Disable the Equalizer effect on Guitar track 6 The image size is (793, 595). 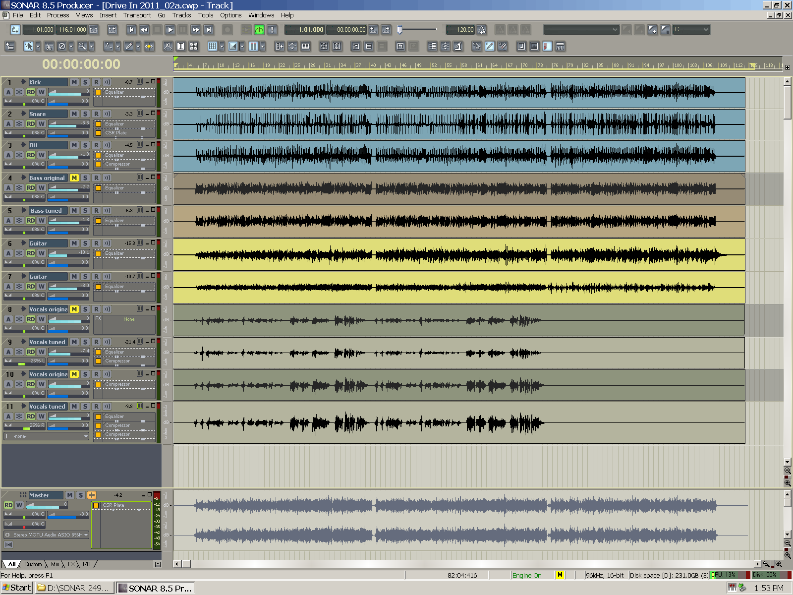pos(98,254)
